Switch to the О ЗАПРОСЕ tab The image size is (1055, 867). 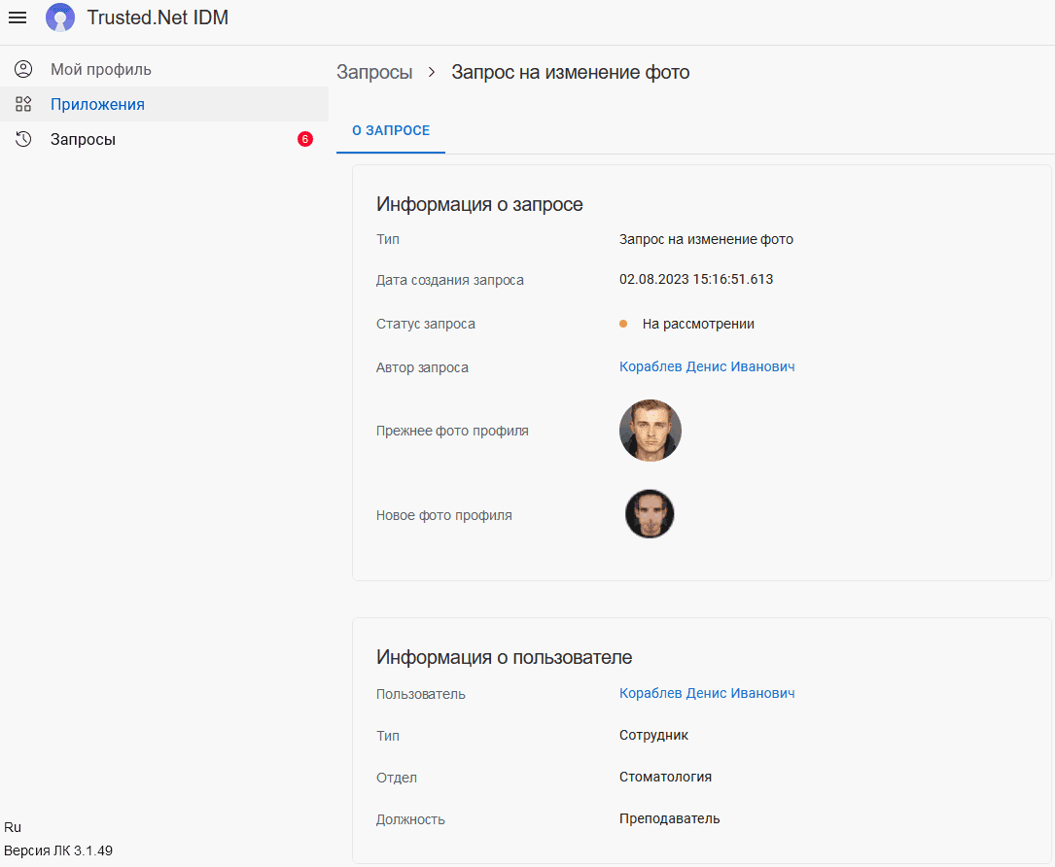tap(391, 130)
